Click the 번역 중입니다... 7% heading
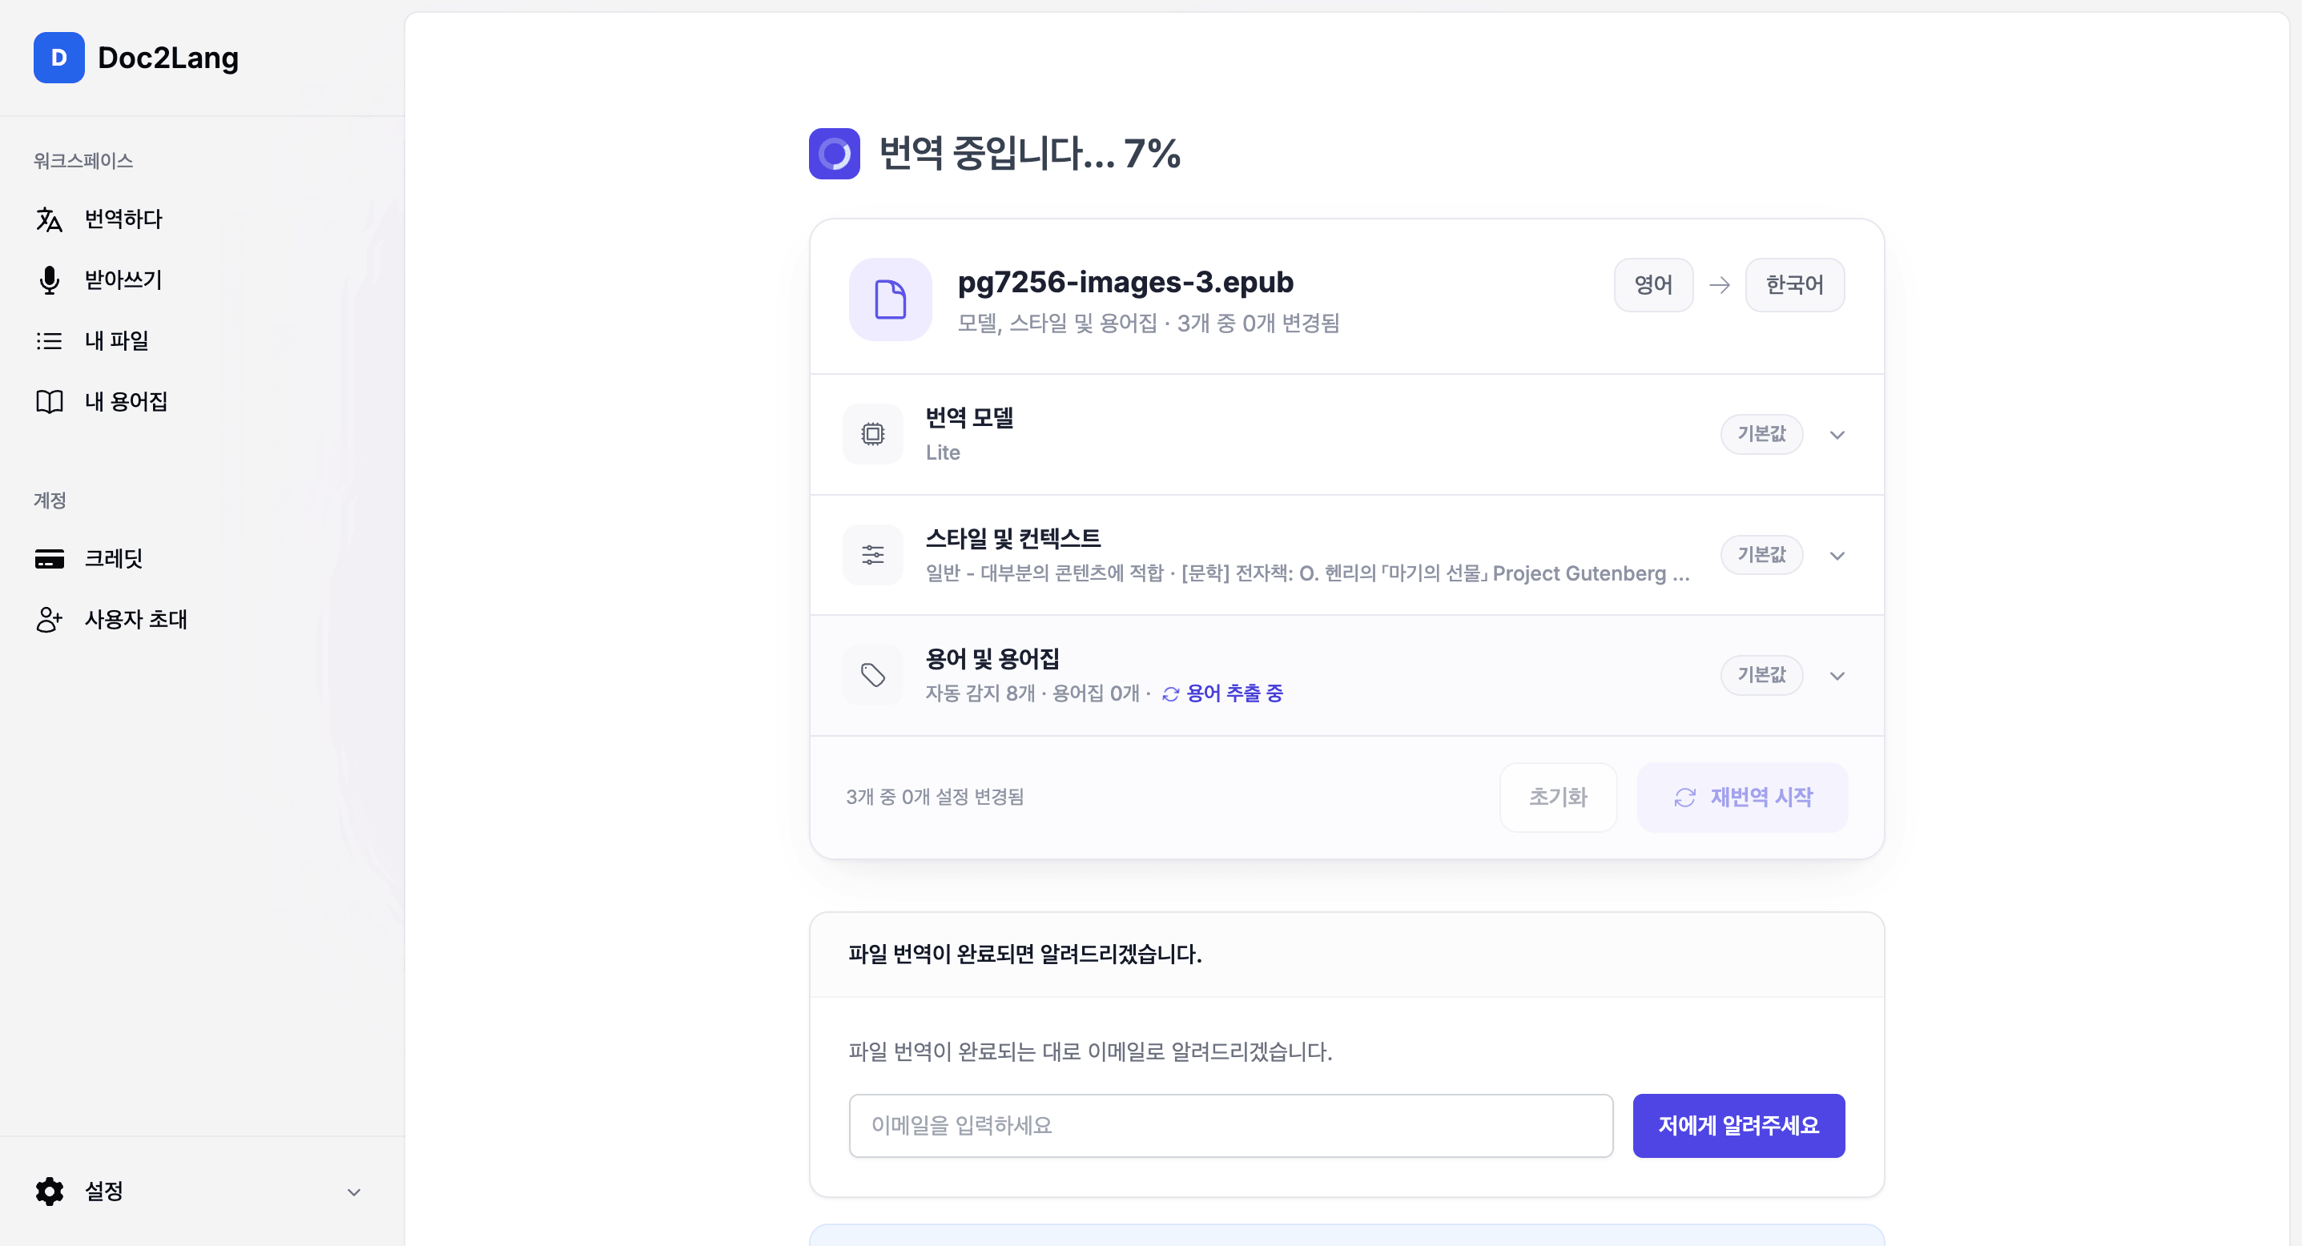This screenshot has height=1246, width=2302. (1029, 154)
